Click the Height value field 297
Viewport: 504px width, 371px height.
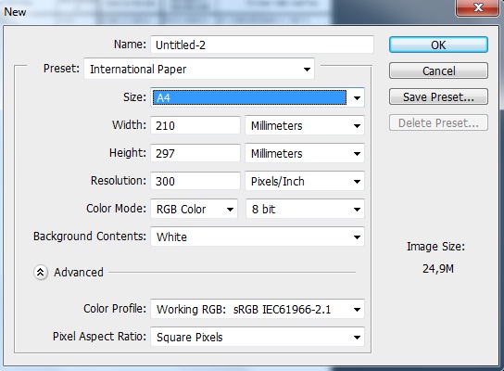pyautogui.click(x=195, y=153)
